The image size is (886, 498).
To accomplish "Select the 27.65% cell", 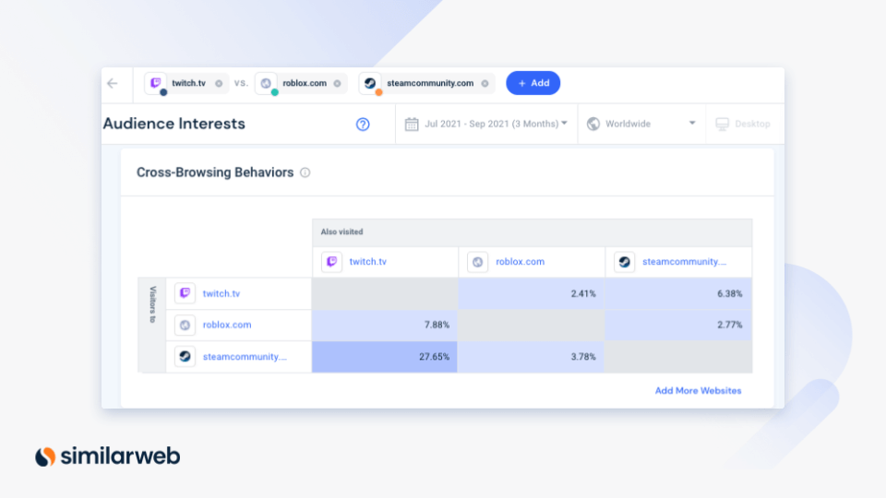I will pos(385,357).
